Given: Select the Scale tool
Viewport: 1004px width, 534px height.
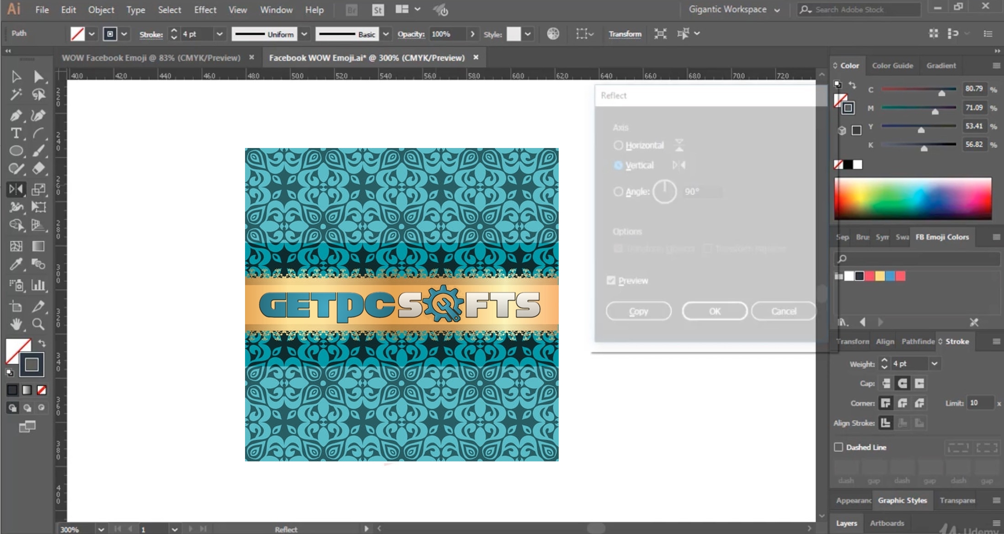Looking at the screenshot, I should (x=38, y=189).
